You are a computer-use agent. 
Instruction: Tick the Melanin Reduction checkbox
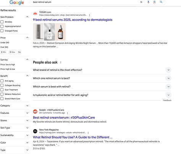pos(2,94)
